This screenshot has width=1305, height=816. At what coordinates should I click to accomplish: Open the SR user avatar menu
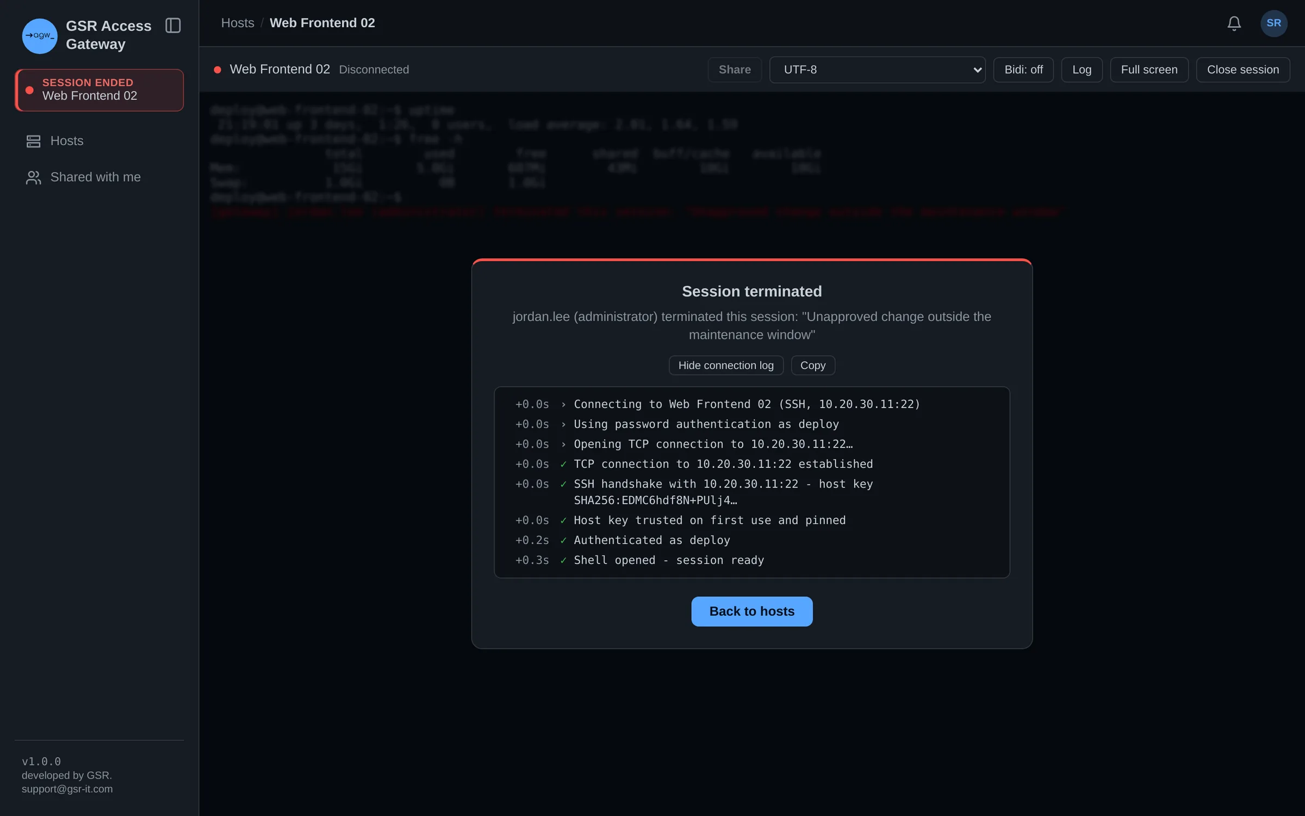(x=1273, y=23)
